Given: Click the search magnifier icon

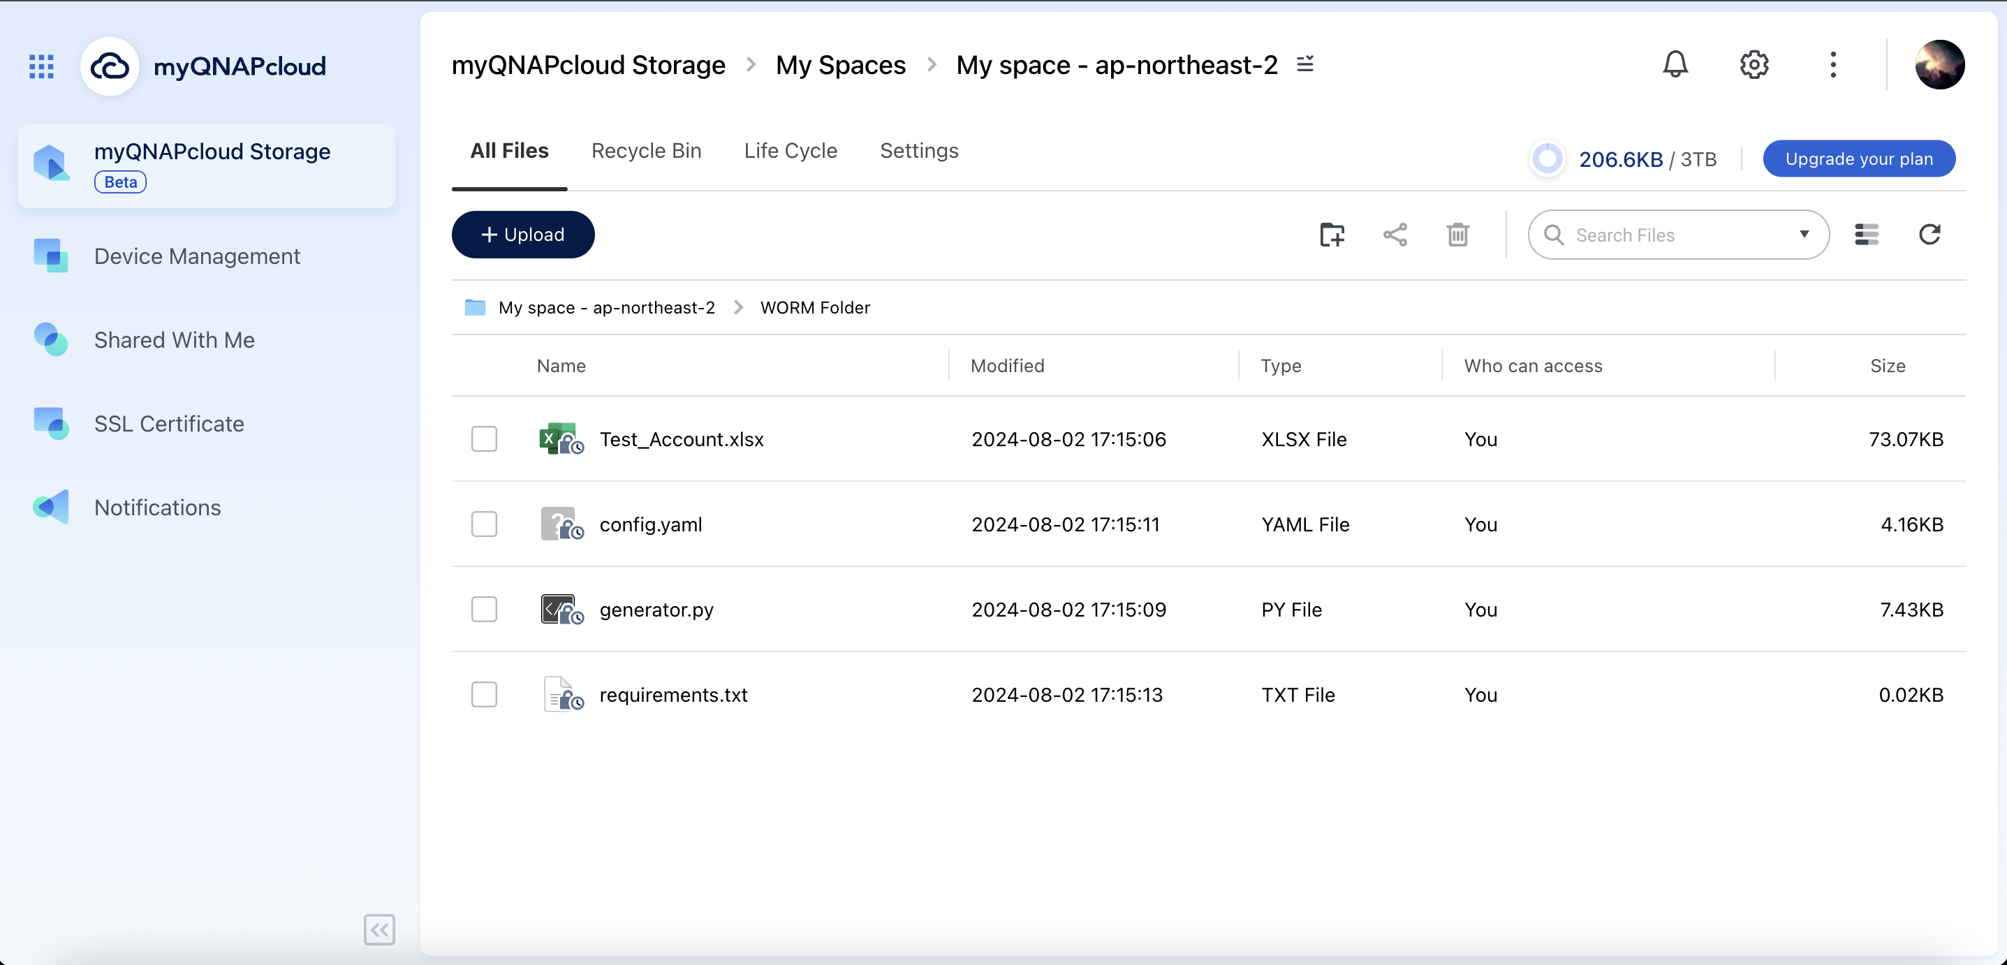Looking at the screenshot, I should click(1554, 235).
